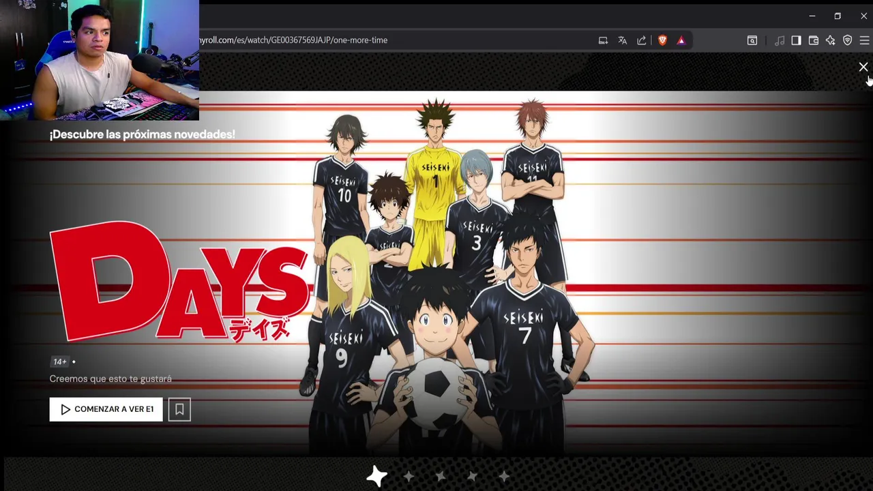
Task: Jump to second star carousel slide
Action: (x=409, y=476)
